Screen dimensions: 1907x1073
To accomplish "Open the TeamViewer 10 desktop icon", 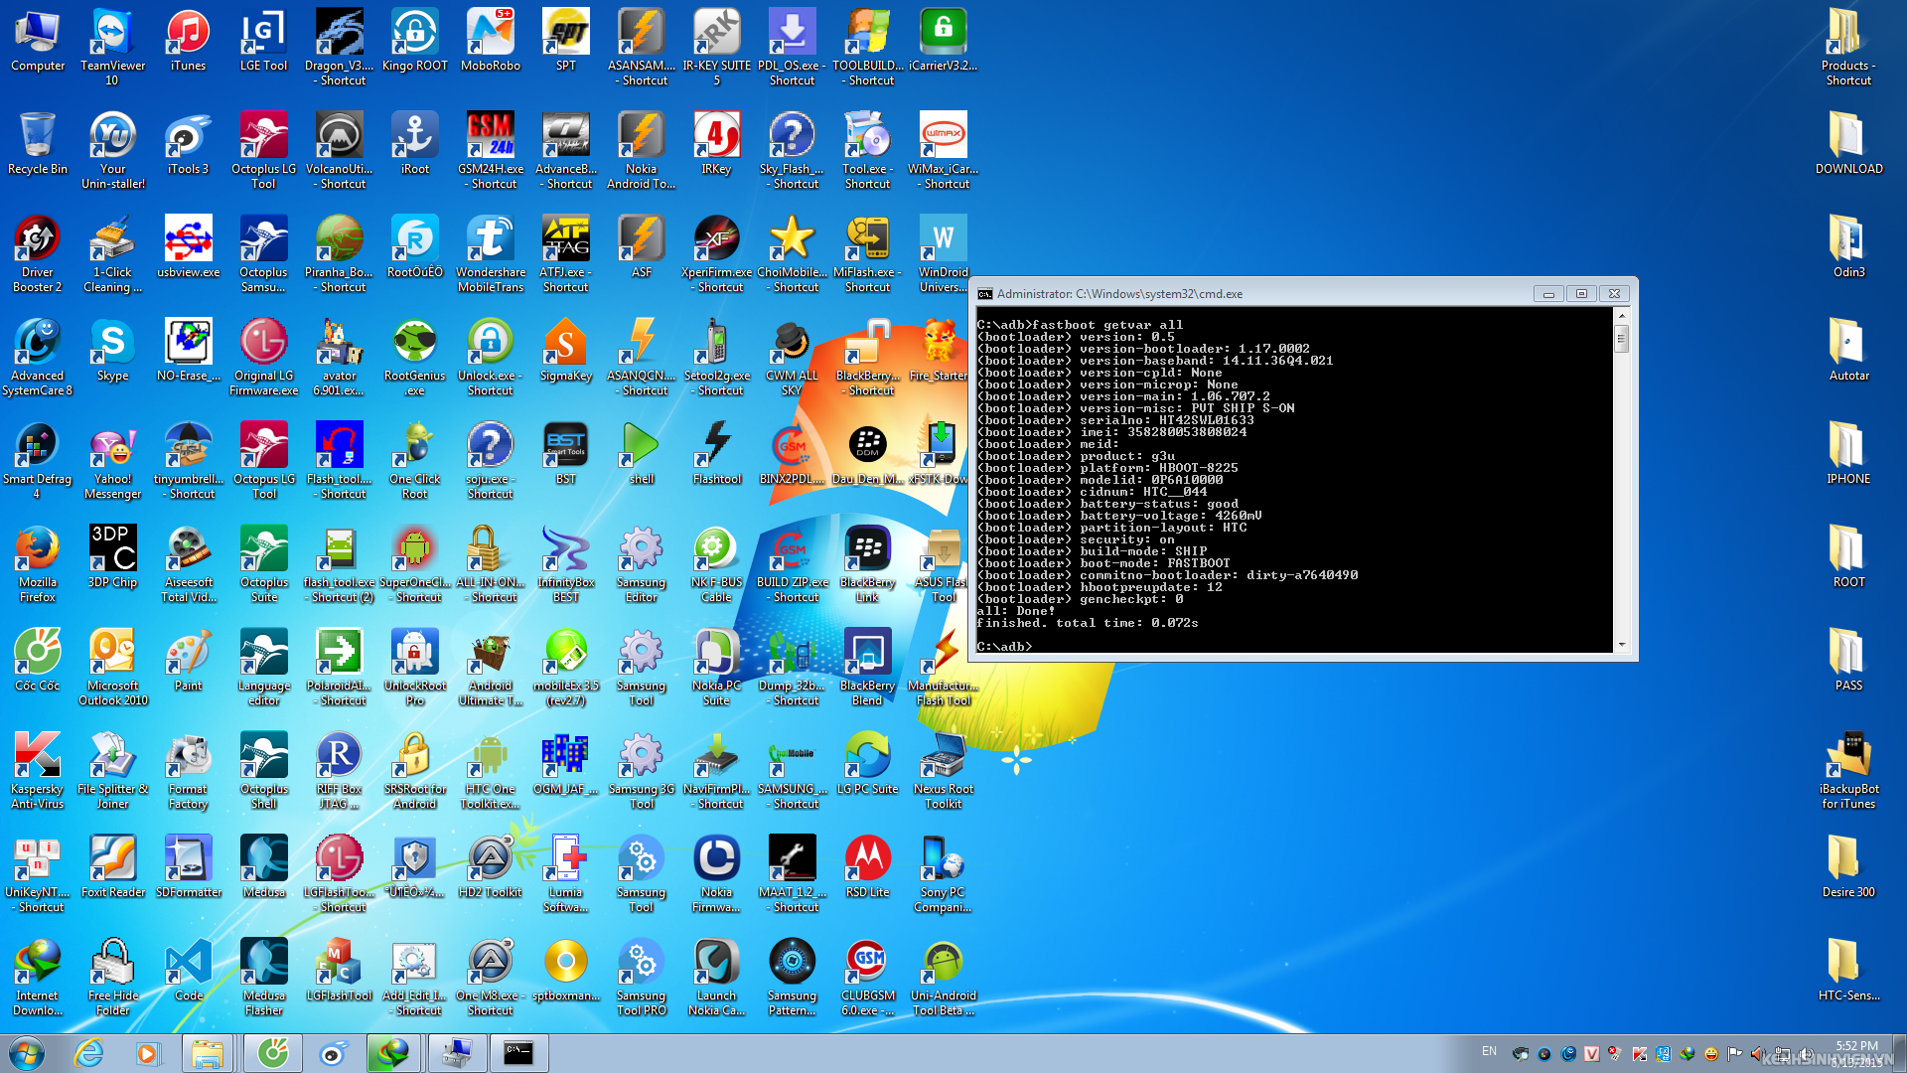I will [x=112, y=47].
